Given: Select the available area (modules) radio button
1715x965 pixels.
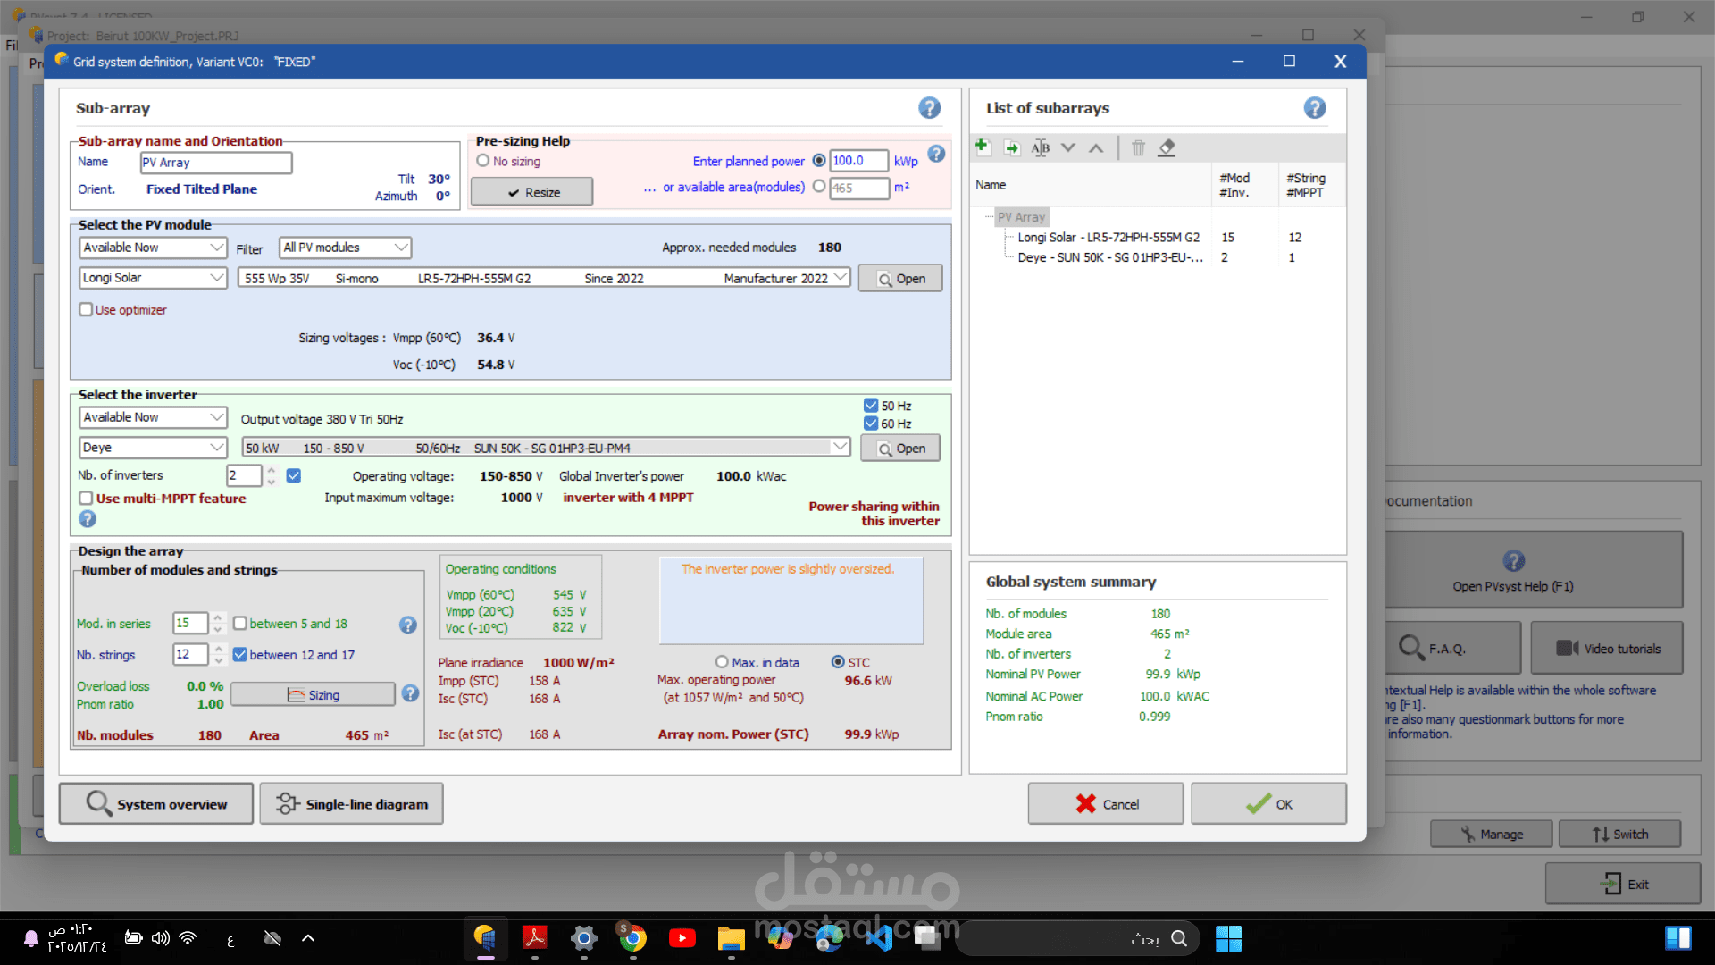Looking at the screenshot, I should click(x=819, y=187).
